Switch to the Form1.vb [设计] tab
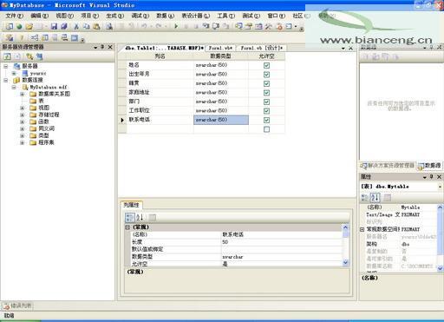The image size is (444, 322). (262, 48)
